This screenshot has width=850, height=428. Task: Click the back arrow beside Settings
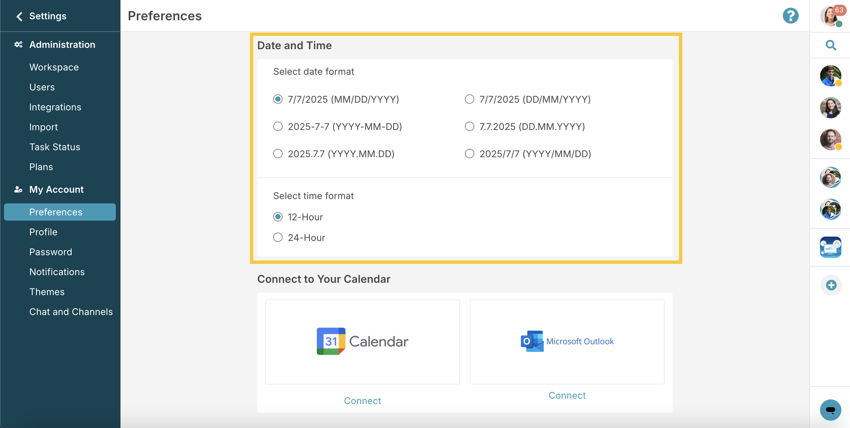click(20, 16)
